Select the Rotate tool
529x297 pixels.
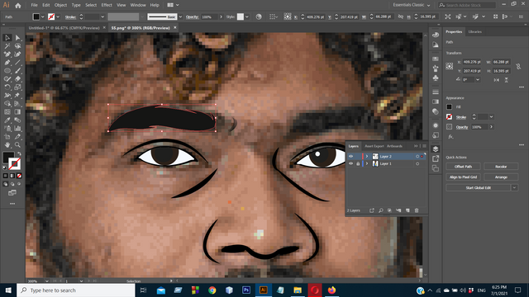coord(7,87)
